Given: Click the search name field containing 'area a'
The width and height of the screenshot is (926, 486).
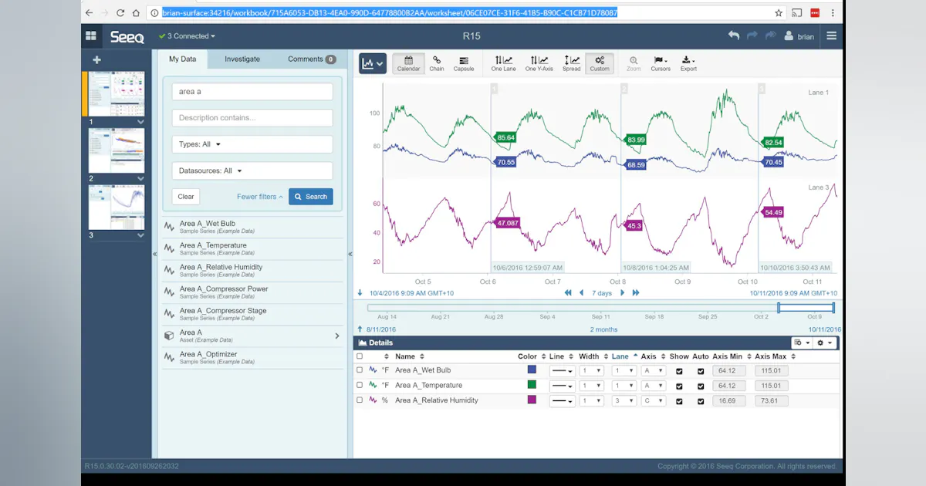Looking at the screenshot, I should click(252, 92).
